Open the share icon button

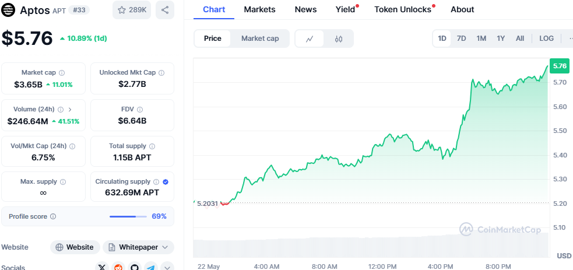tap(165, 10)
